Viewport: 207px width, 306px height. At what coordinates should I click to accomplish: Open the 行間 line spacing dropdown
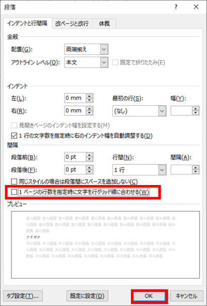[x=162, y=170]
